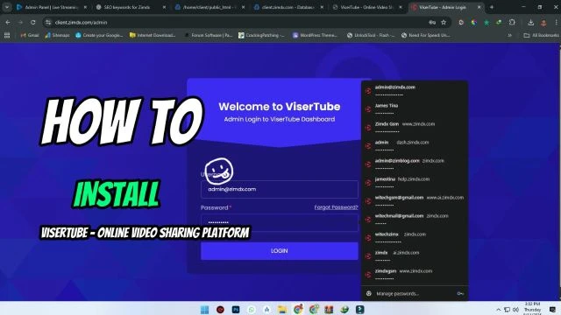Choose saved password zimdxgsm www.zimdx.com
Screen dimensions: 561x315
coord(415,275)
